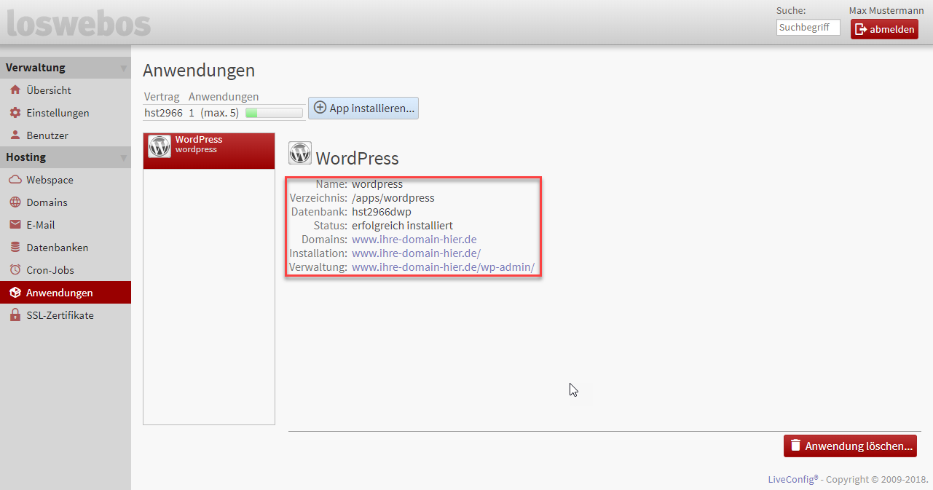Click the envelope icon beside E-Mail

(x=15, y=225)
